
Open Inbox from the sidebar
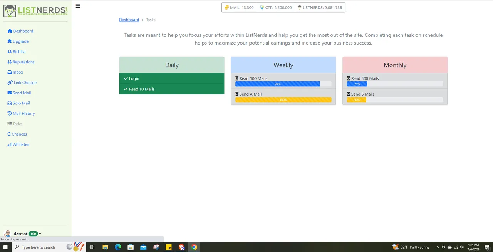point(18,72)
